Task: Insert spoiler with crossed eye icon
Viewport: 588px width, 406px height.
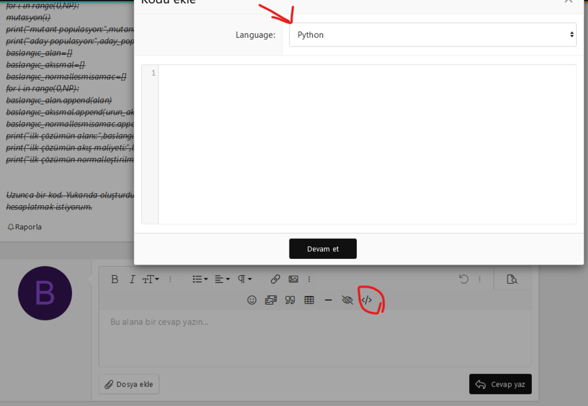Action: pos(348,300)
